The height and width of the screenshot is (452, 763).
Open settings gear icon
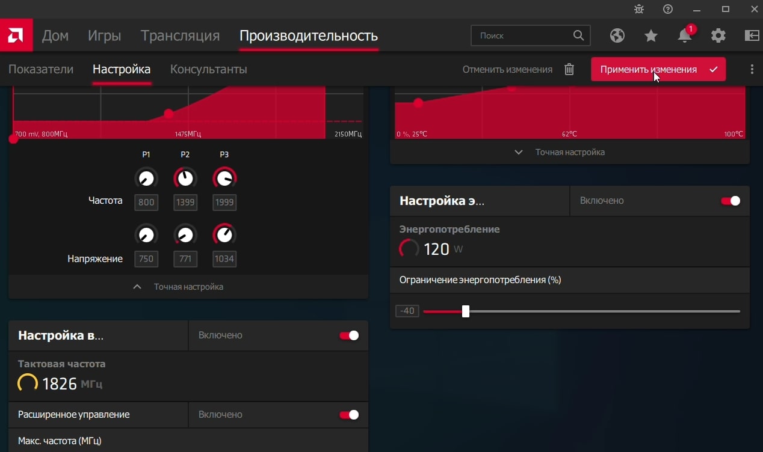pos(718,35)
